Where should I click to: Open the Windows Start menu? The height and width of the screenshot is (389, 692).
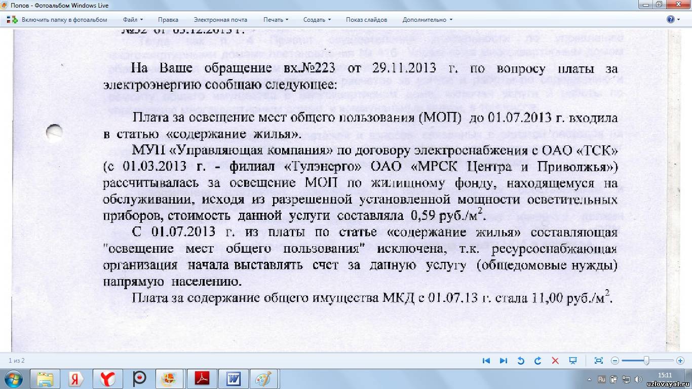click(13, 378)
